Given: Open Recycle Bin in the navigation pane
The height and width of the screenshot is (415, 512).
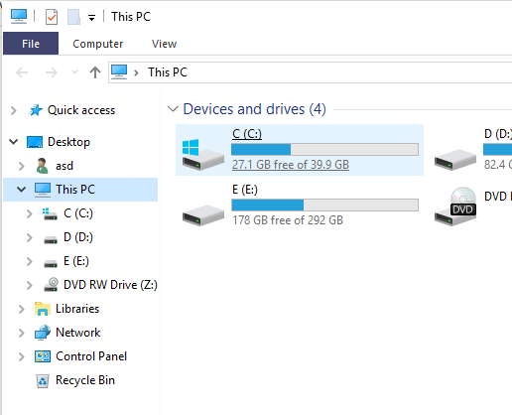Looking at the screenshot, I should 75,380.
